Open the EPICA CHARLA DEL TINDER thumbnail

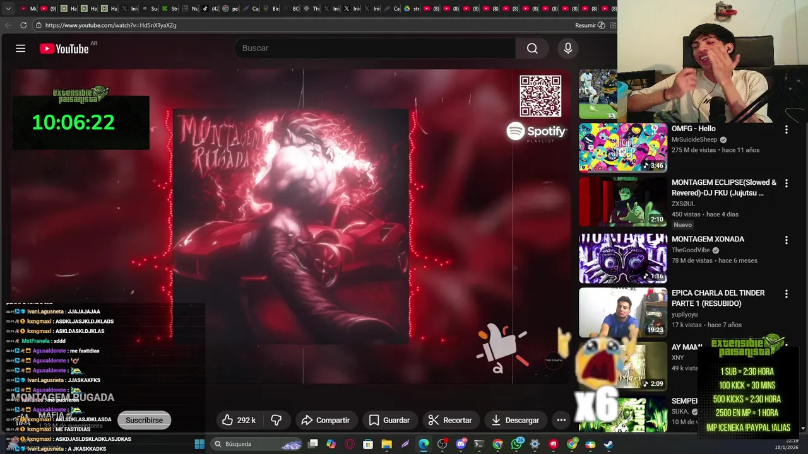point(623,312)
